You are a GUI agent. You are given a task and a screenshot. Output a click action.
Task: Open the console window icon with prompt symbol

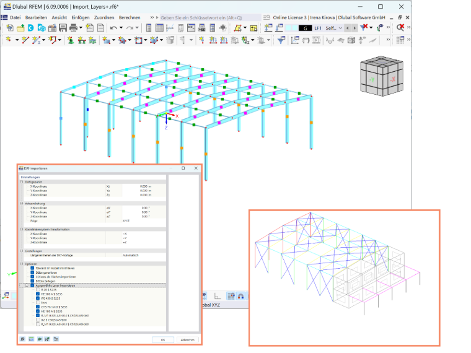[191, 28]
